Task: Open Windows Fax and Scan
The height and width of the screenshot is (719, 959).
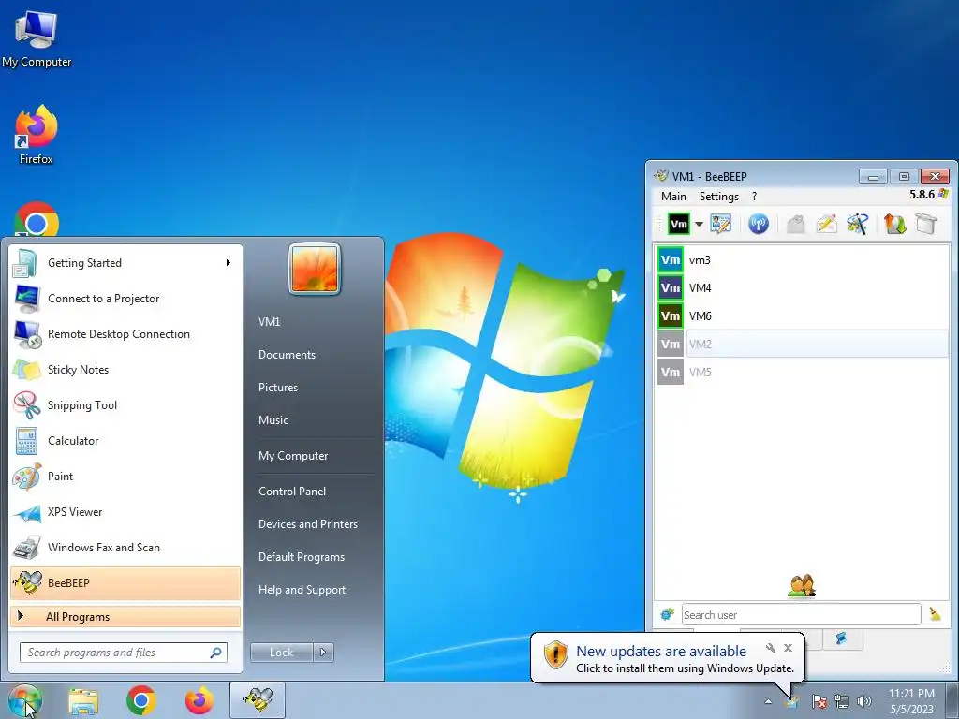Action: pos(125,547)
